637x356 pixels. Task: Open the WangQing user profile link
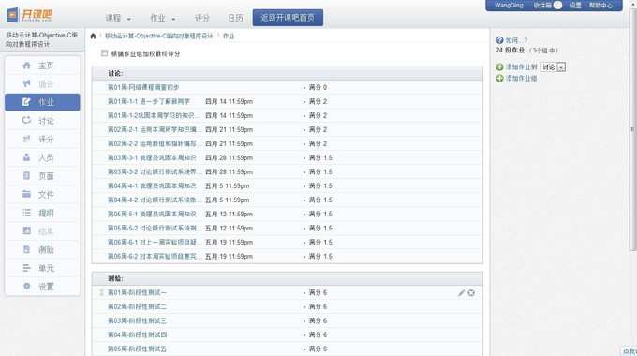point(509,6)
